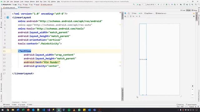
Task: Open the Build menu
Action: click(37, 2)
